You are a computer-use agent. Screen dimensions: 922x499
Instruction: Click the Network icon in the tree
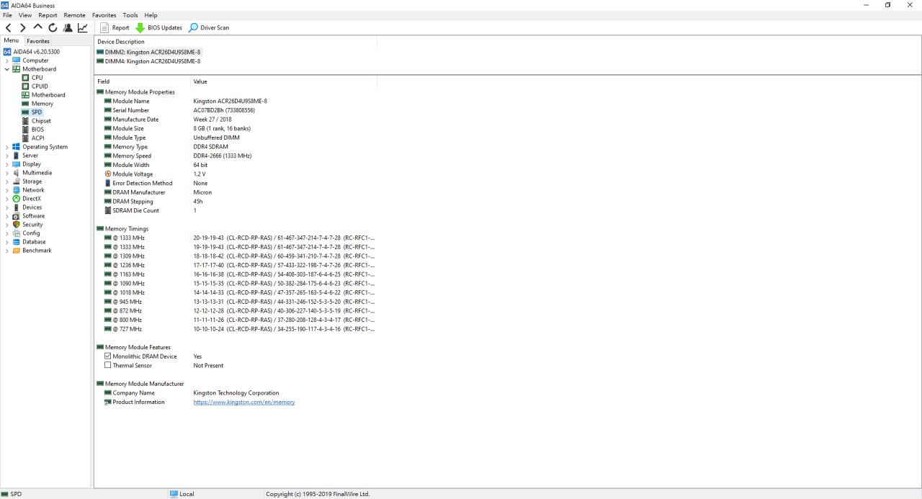(x=16, y=190)
